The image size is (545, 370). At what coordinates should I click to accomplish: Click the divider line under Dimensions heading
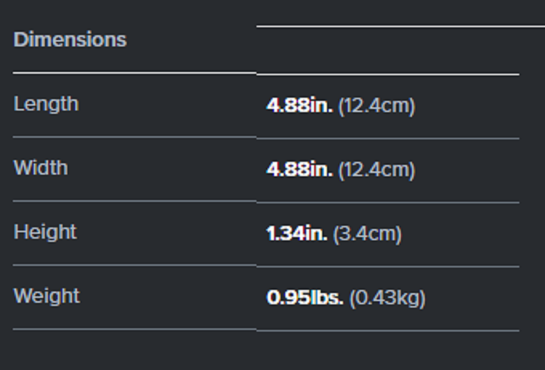point(134,73)
